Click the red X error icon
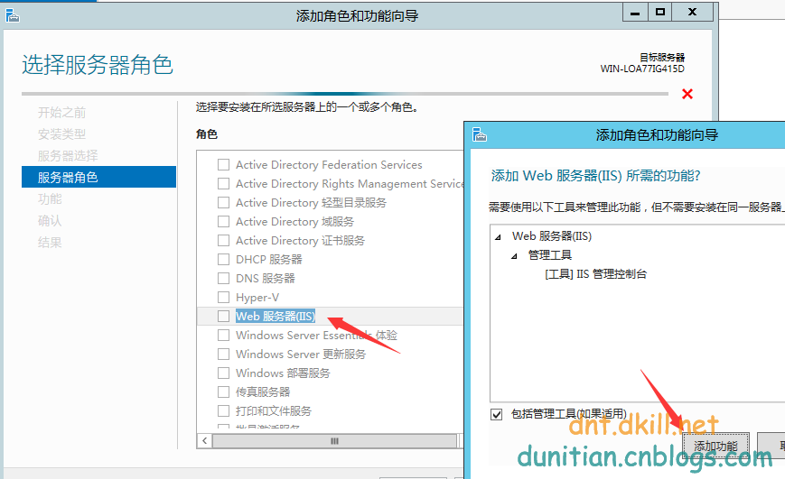785x479 pixels. click(x=687, y=94)
